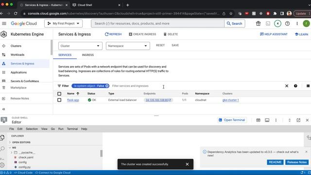The width and height of the screenshot is (311, 175).
Task: Activate the Cloud Shell terminal icon in header
Action: point(268,24)
